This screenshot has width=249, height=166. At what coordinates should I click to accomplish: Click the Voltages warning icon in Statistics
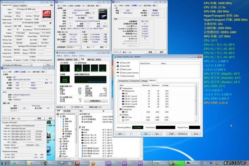point(121,114)
